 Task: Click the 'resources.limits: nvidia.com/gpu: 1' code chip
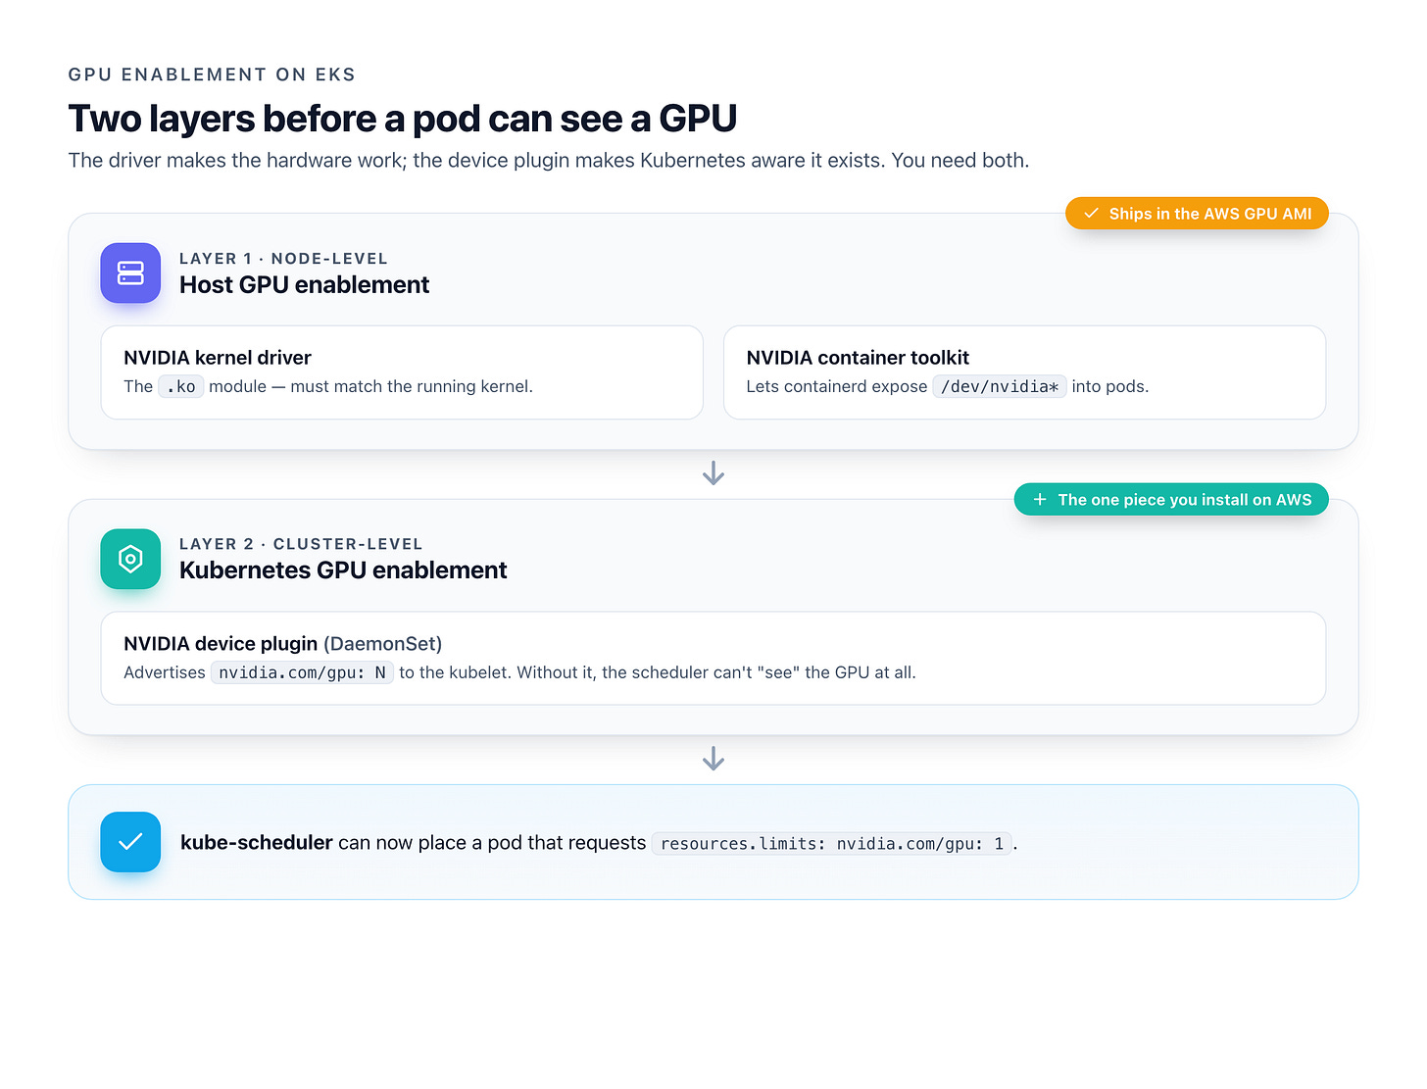point(832,844)
